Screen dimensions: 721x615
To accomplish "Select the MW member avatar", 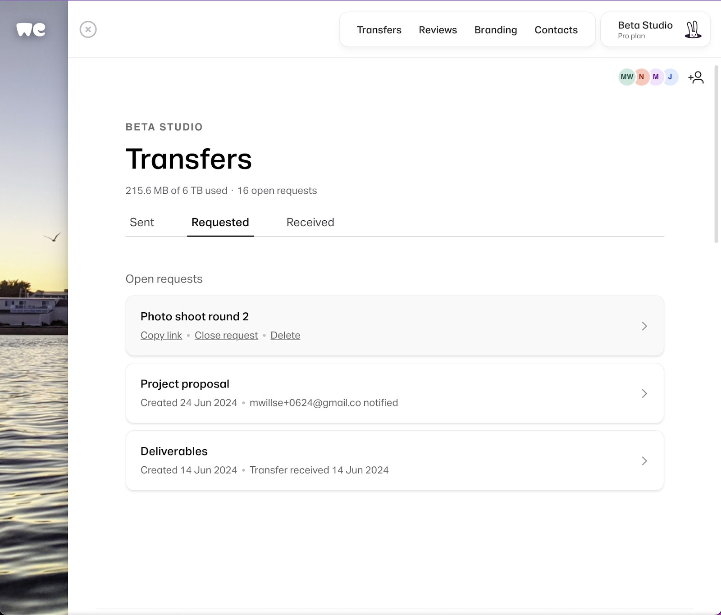I will (x=626, y=77).
